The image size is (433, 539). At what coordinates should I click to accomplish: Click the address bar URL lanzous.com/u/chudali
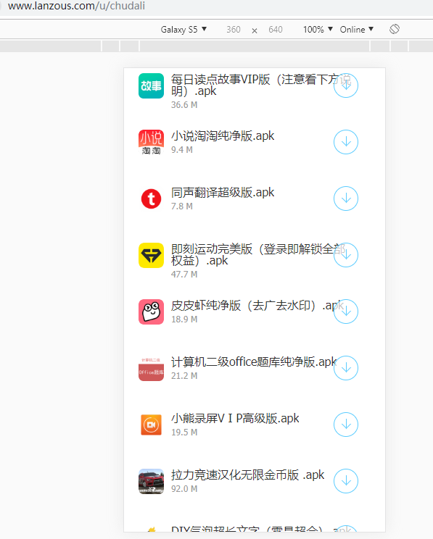click(76, 6)
